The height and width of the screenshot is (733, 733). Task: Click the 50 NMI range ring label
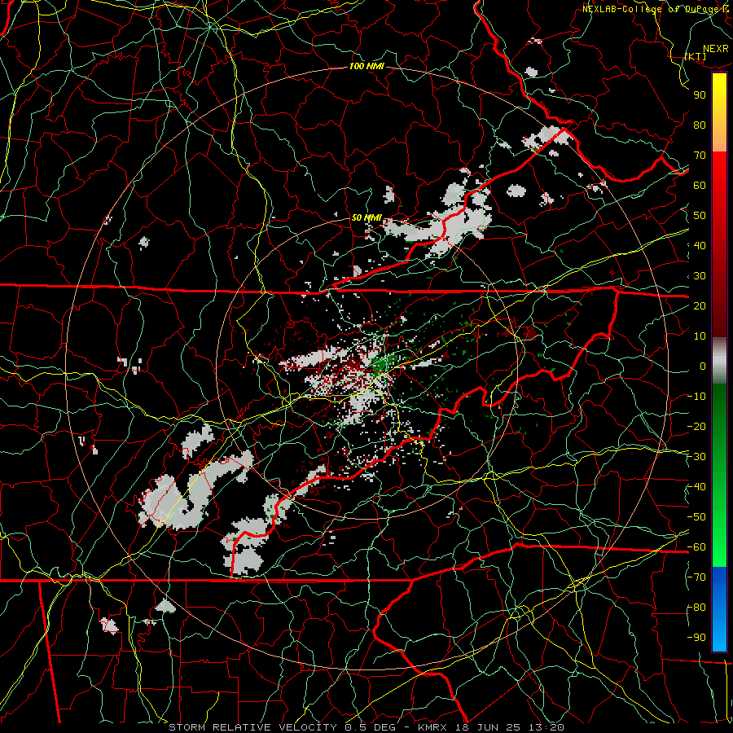point(366,217)
